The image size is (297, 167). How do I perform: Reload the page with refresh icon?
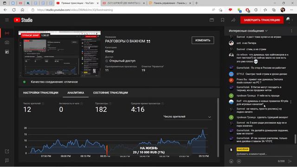pyautogui.click(x=14, y=10)
